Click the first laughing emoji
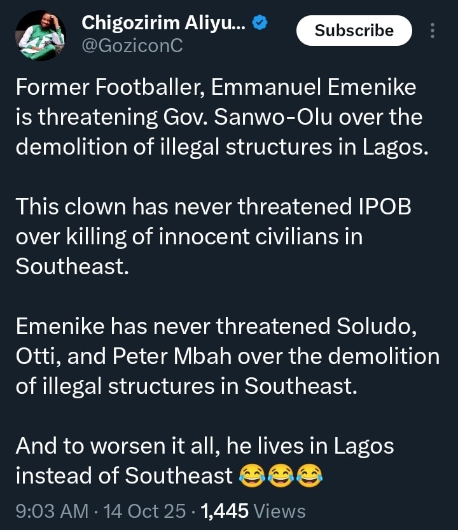 click(251, 476)
